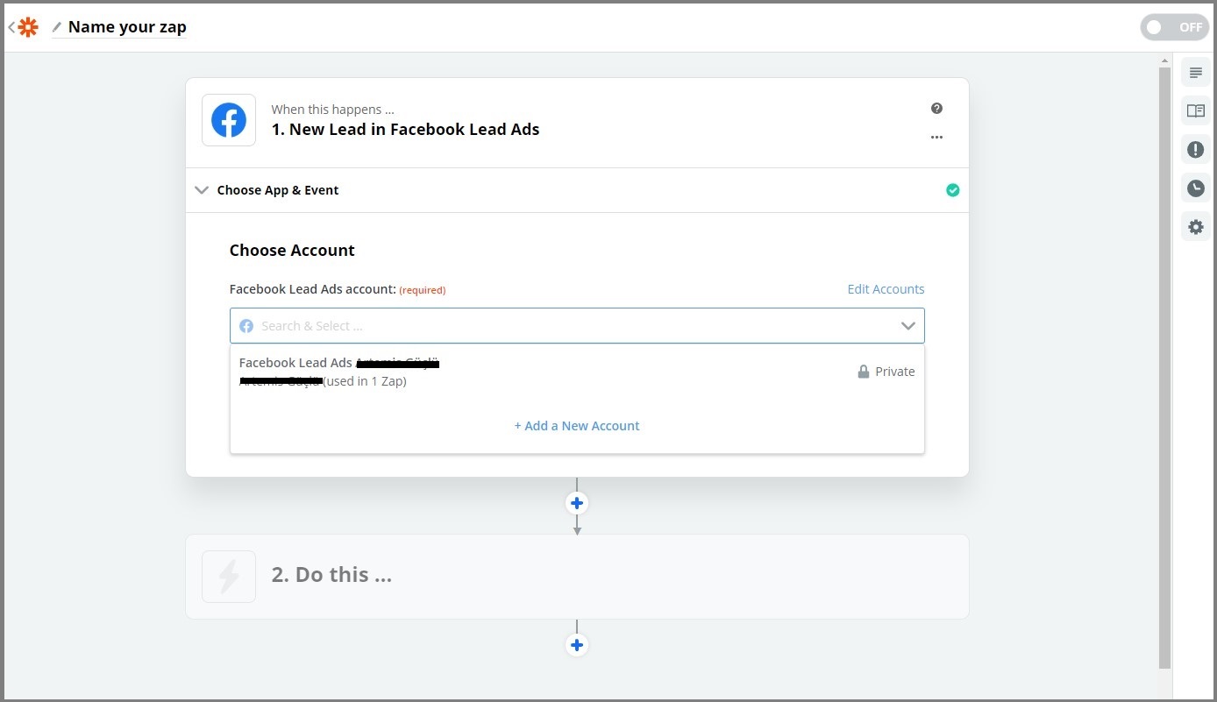Click Edit Accounts link
The image size is (1217, 702).
pos(886,289)
